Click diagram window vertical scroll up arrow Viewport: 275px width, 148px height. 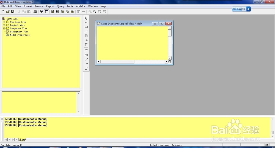(170, 28)
